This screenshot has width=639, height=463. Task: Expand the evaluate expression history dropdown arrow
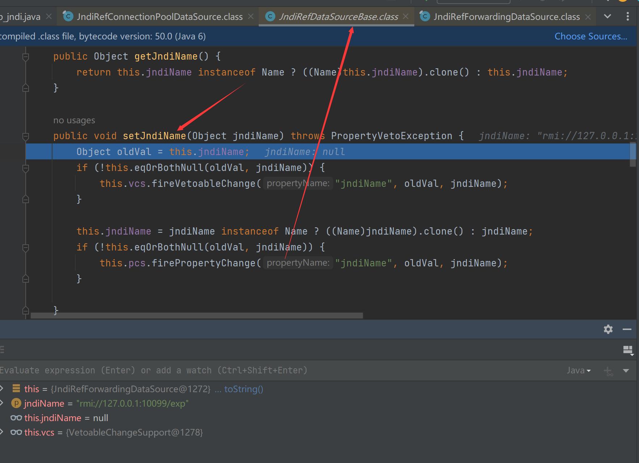pyautogui.click(x=626, y=370)
